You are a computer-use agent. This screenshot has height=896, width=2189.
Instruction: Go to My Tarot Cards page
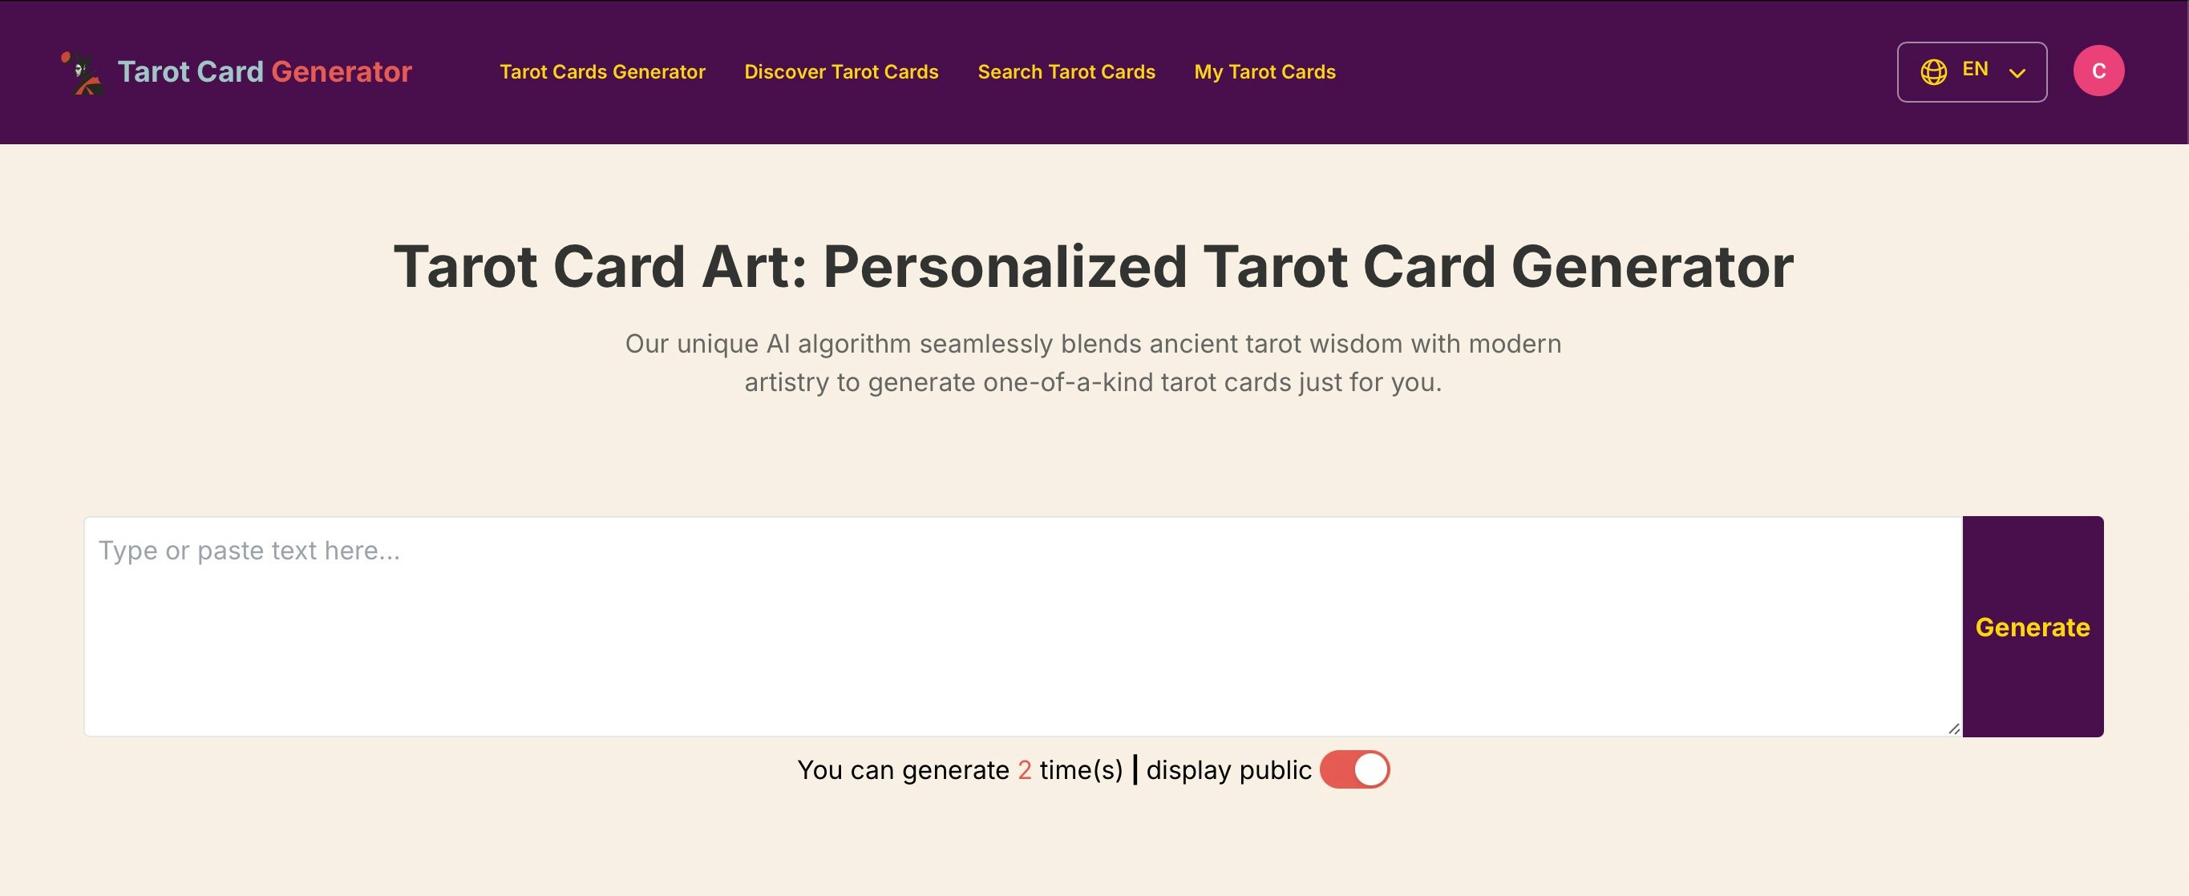[1264, 71]
